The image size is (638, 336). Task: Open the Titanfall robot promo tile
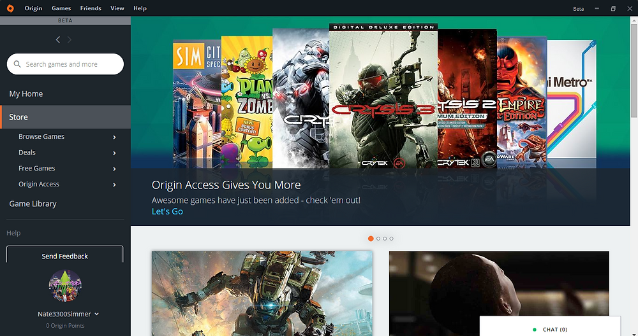[262, 293]
